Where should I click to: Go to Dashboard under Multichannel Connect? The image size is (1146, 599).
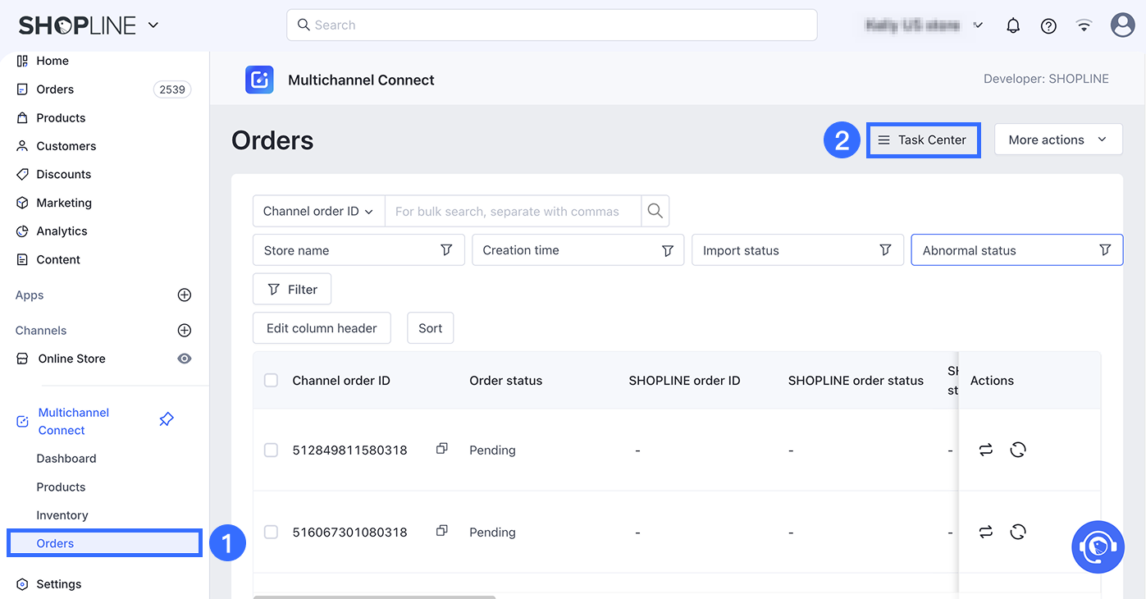(x=66, y=459)
